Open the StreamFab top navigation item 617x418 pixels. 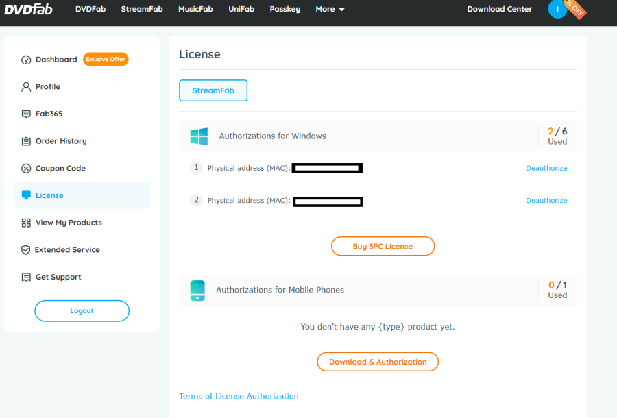point(143,10)
